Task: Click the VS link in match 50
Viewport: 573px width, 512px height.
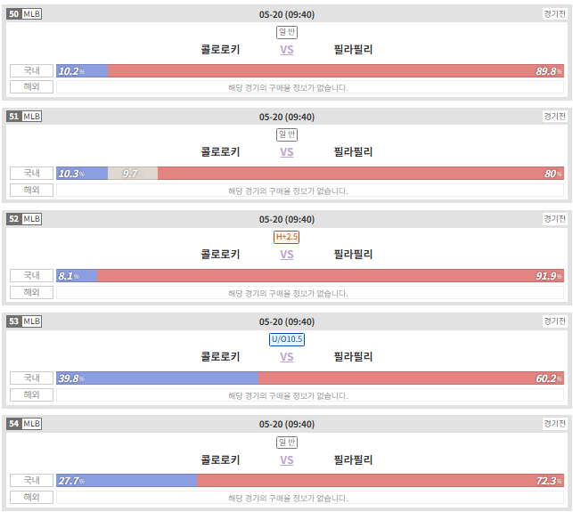Action: [x=287, y=50]
